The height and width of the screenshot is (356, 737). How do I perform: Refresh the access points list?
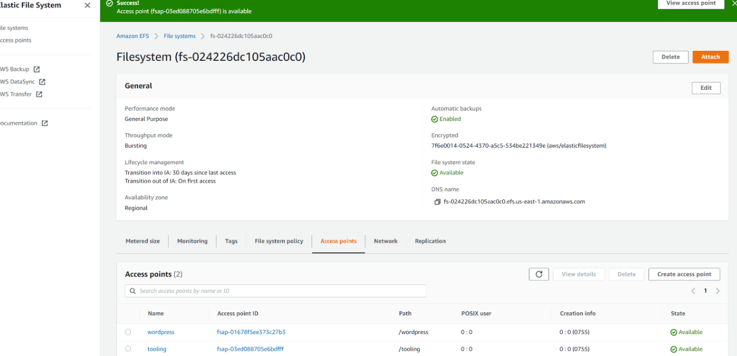[x=539, y=274]
